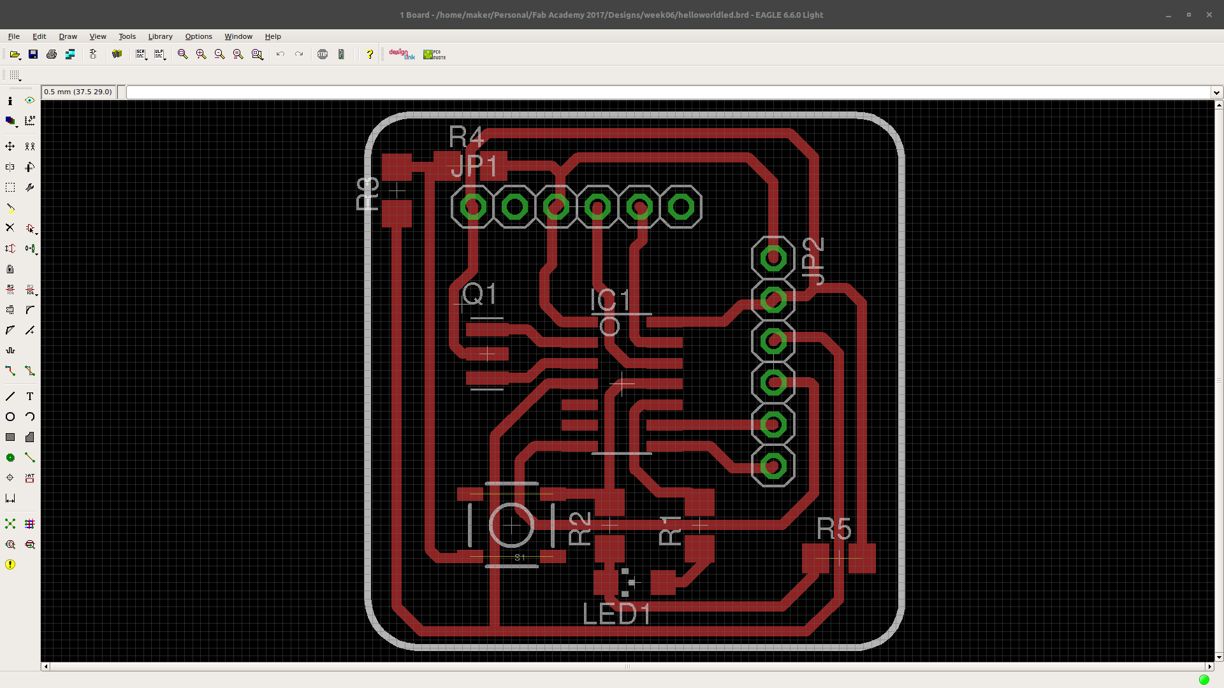The width and height of the screenshot is (1224, 688).
Task: Select the Group selection tool
Action: tap(10, 187)
